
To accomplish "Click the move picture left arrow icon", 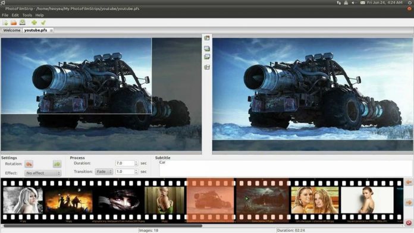I will [x=409, y=182].
